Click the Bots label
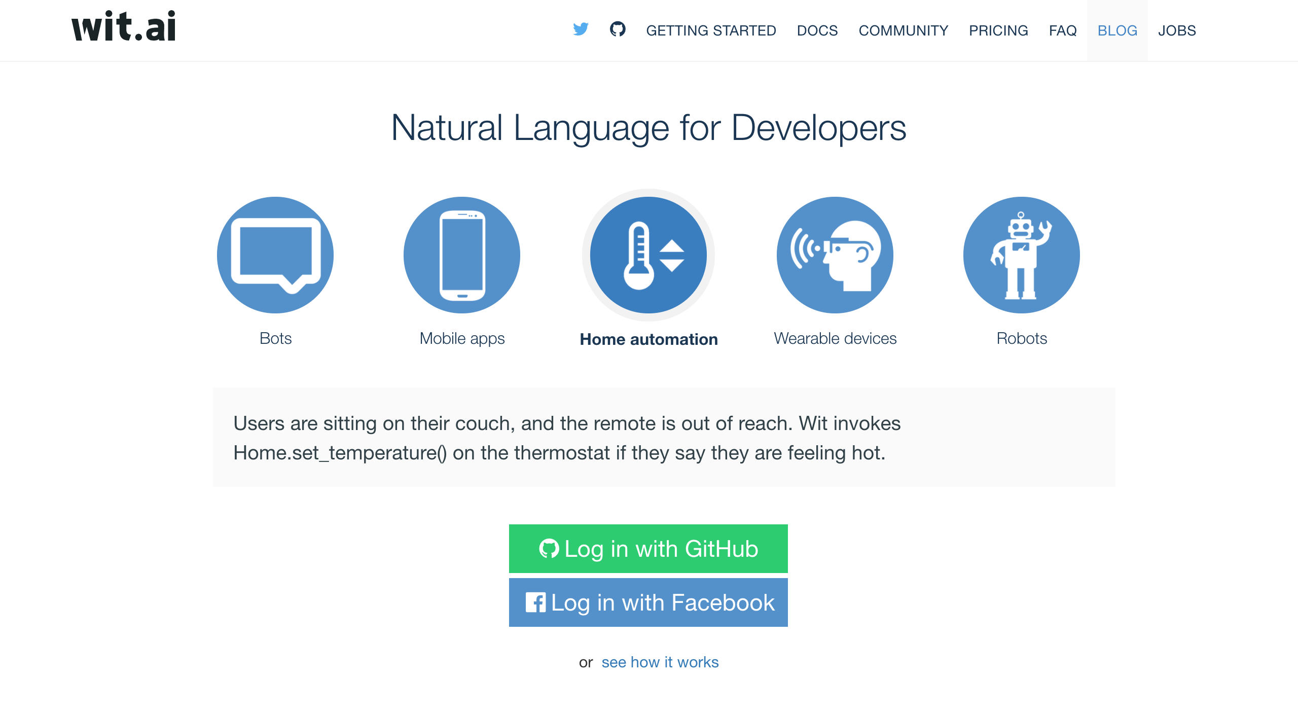The height and width of the screenshot is (713, 1298). [275, 338]
